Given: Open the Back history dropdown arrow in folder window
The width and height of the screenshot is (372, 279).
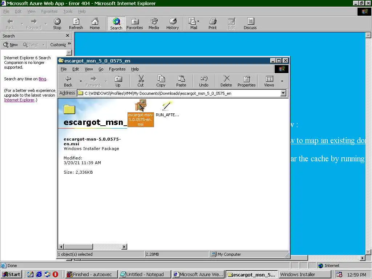Looking at the screenshot, I should (81, 81).
